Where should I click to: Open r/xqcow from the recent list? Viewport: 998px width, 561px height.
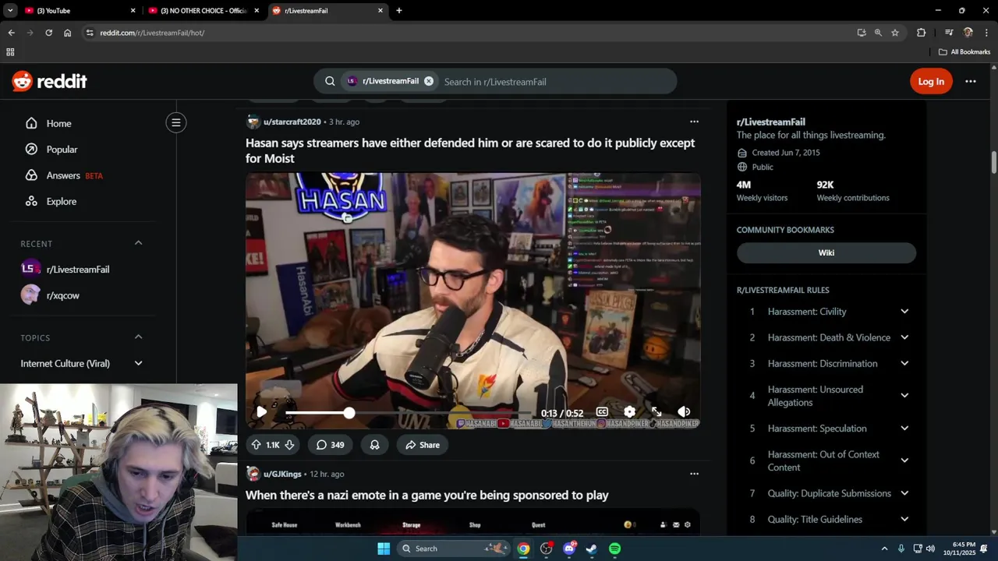(62, 295)
